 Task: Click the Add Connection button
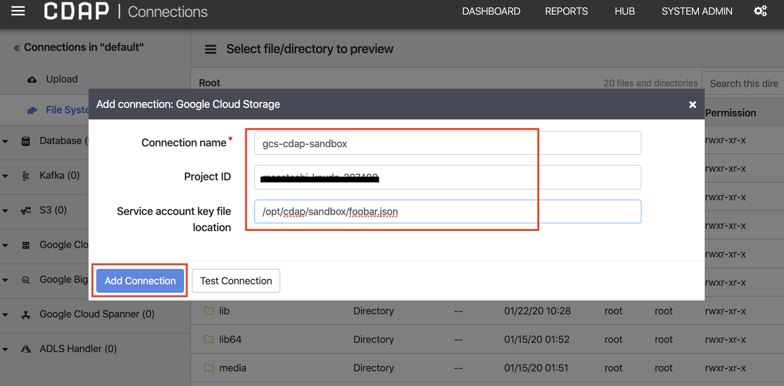pyautogui.click(x=139, y=280)
